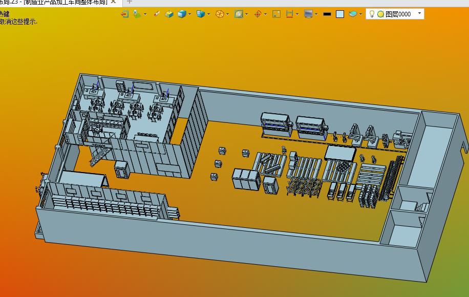Image resolution: width=469 pixels, height=297 pixels.
Task: Expand the red crosshair dropdown arrow
Action: coord(265,14)
